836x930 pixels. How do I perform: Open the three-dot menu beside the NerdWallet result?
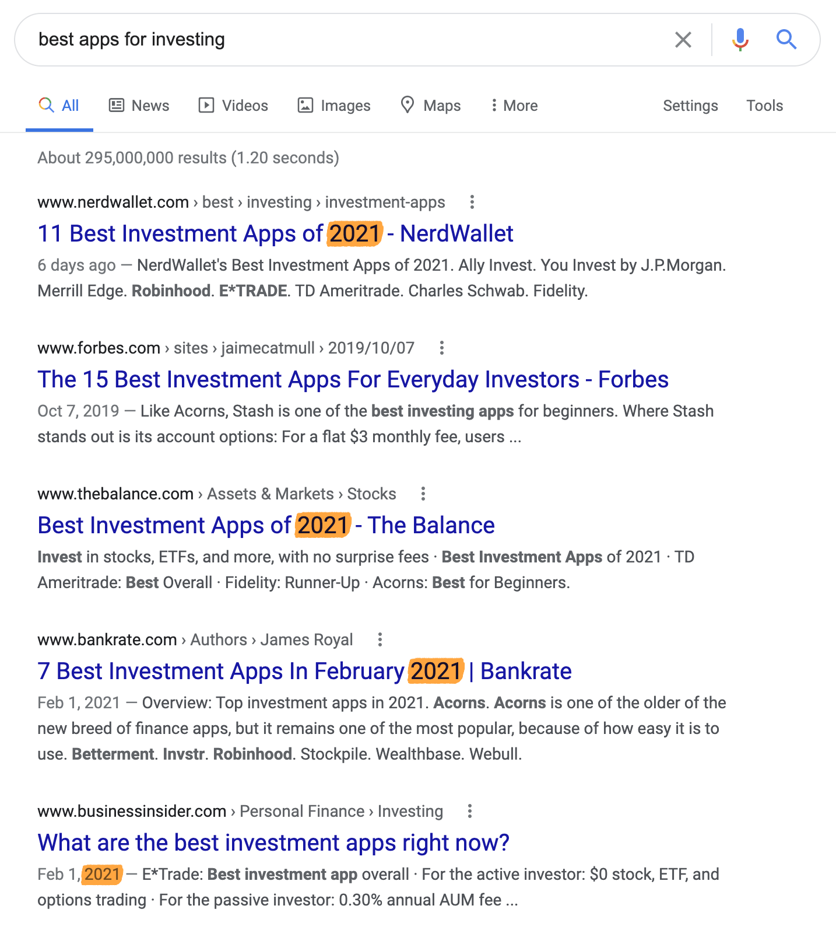coord(472,202)
